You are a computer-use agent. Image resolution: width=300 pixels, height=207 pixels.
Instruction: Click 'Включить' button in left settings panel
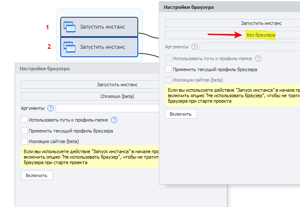[37, 175]
